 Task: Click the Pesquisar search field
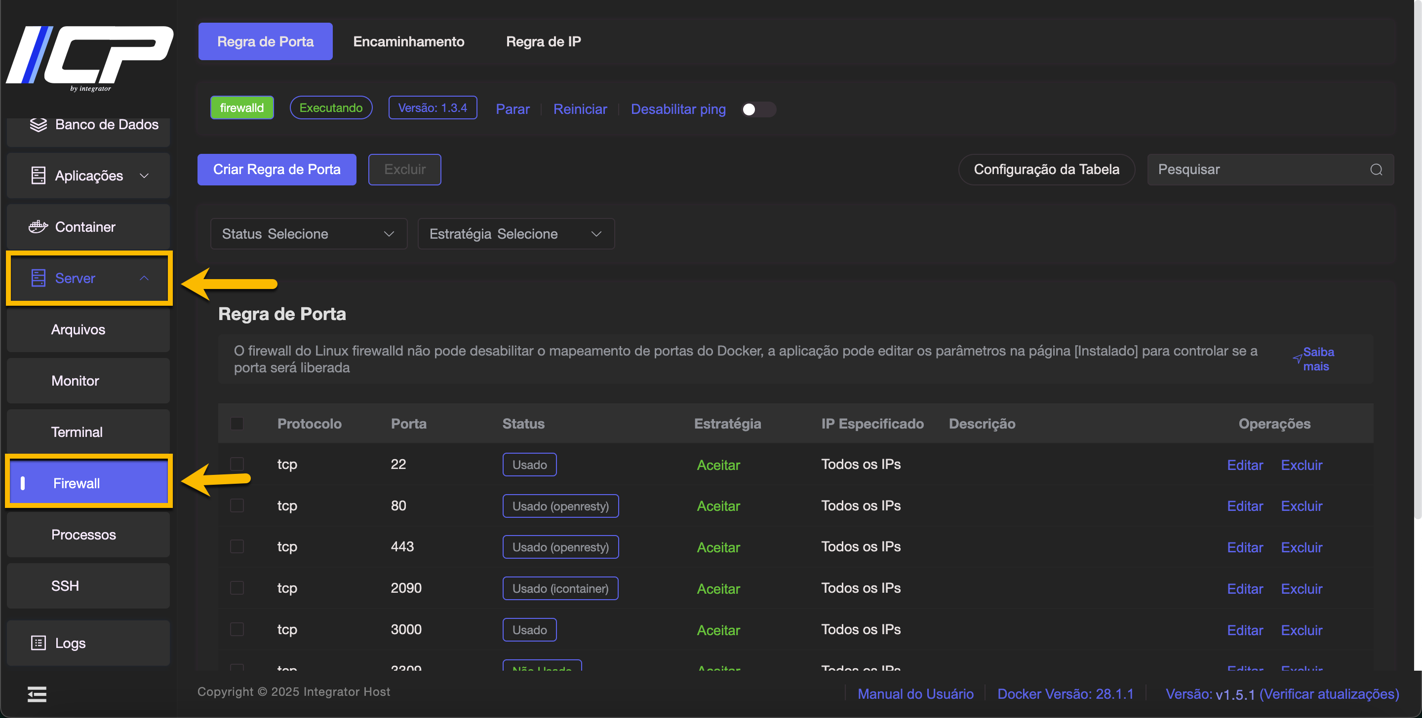point(1259,169)
